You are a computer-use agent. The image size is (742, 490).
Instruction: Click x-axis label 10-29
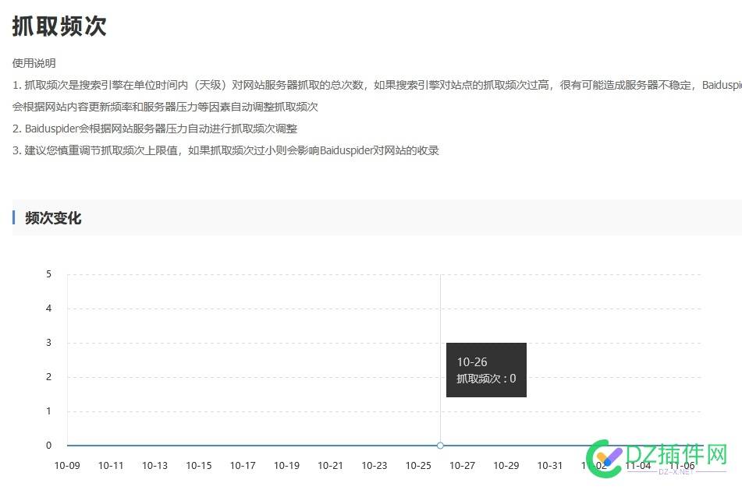(x=506, y=465)
